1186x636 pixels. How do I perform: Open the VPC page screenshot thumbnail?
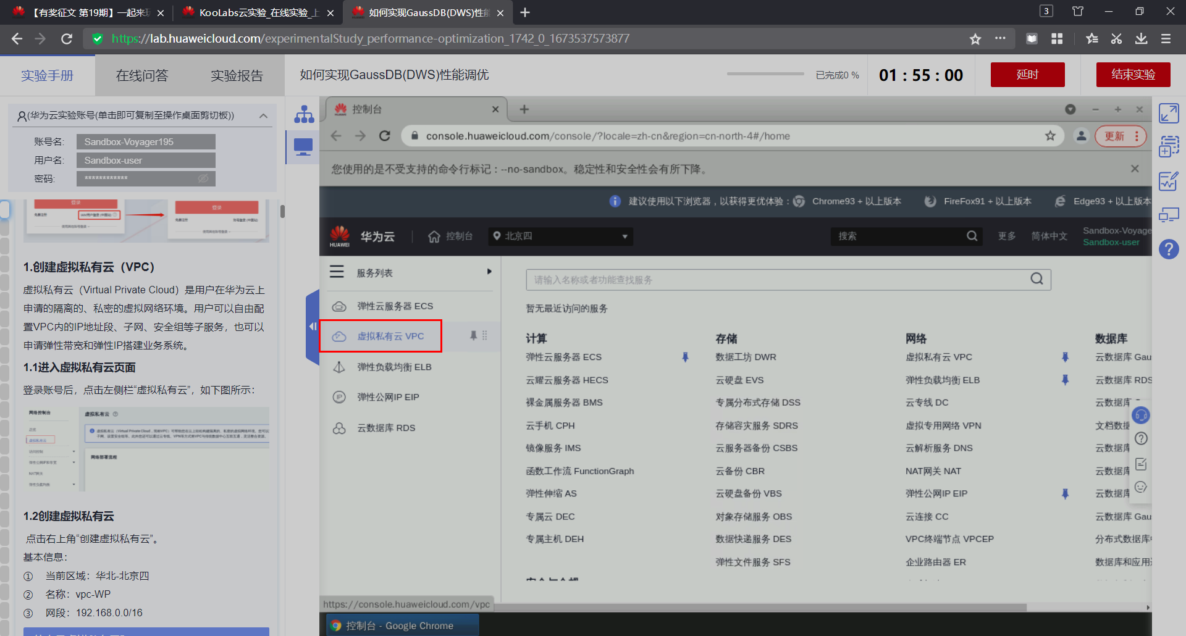147,449
